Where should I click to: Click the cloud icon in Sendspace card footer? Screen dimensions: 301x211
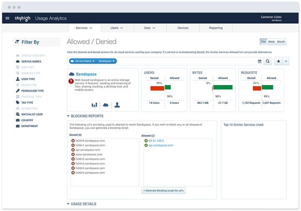[106, 105]
